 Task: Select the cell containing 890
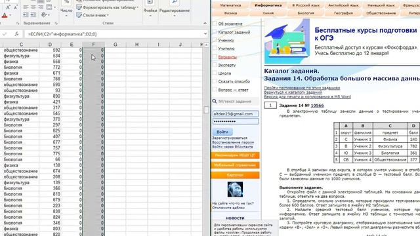pyautogui.click(x=50, y=96)
